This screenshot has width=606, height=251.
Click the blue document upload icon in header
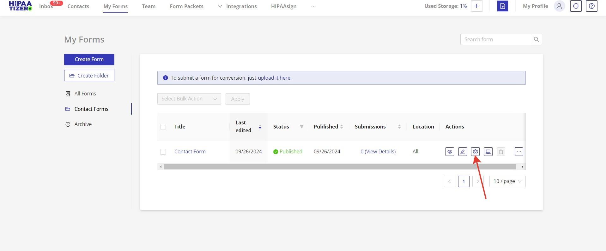(502, 6)
